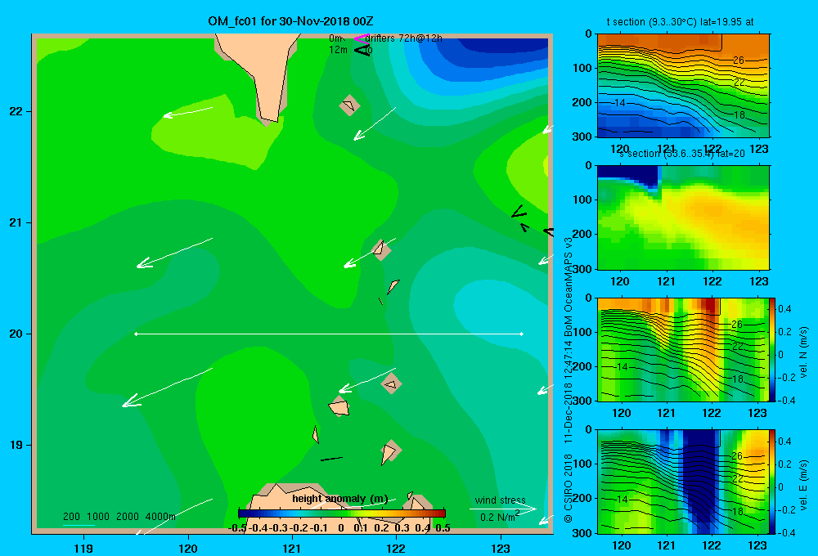Click the "-0.5" minimum on height anomaly scale

point(237,528)
